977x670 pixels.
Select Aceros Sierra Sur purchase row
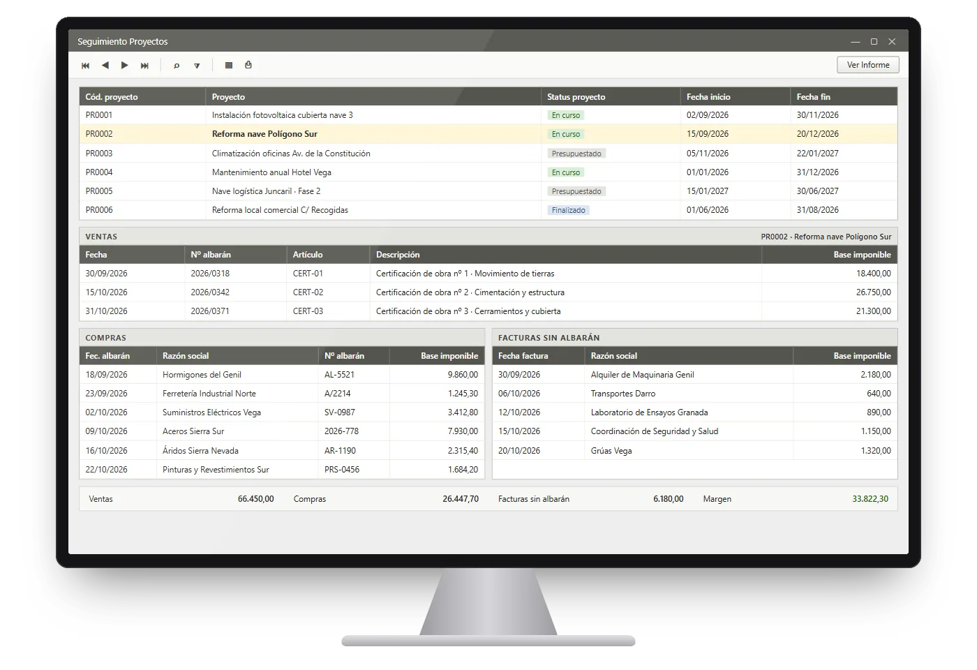pyautogui.click(x=282, y=431)
